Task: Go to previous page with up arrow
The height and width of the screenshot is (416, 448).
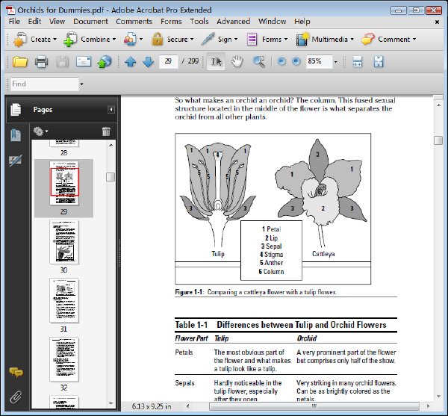Action: 131,62
